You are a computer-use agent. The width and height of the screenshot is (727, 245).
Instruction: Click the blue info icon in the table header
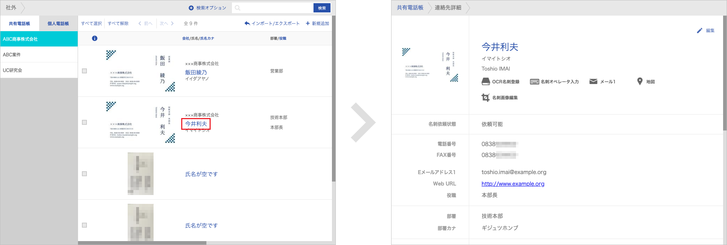pos(95,38)
